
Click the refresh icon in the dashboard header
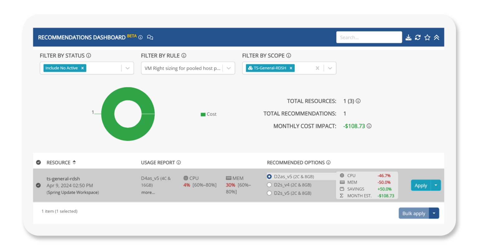[418, 37]
